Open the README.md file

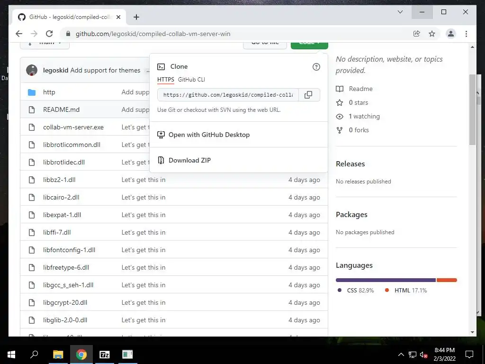(x=61, y=109)
